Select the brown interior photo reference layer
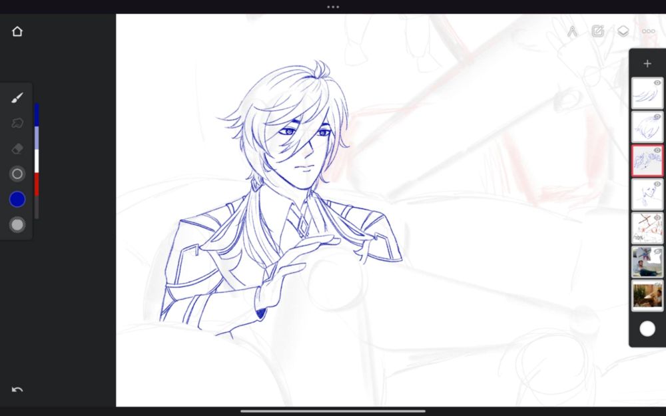Screen dimensions: 666x416 click(x=647, y=296)
